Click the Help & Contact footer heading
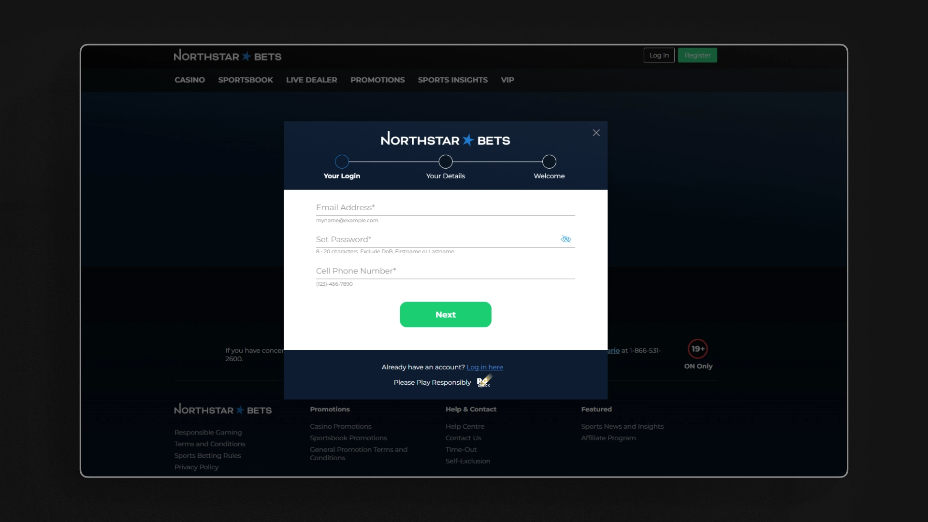This screenshot has width=928, height=522. 471,409
